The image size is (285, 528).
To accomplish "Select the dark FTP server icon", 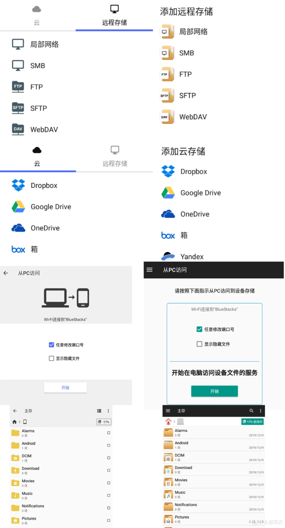I will click(18, 87).
